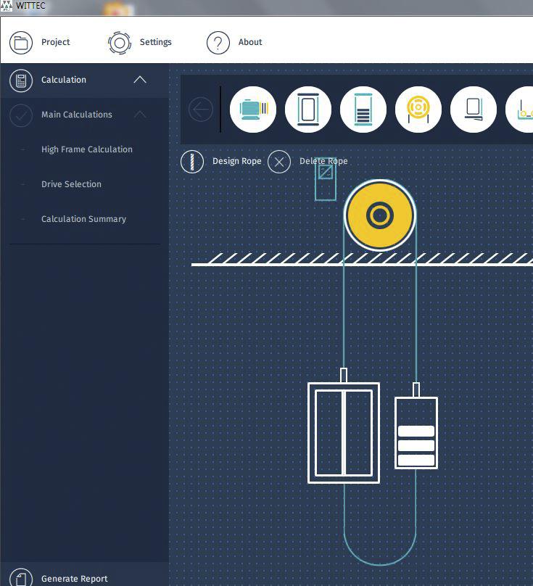Click the back arrow in component toolbar
Image resolution: width=533 pixels, height=586 pixels.
tap(201, 110)
